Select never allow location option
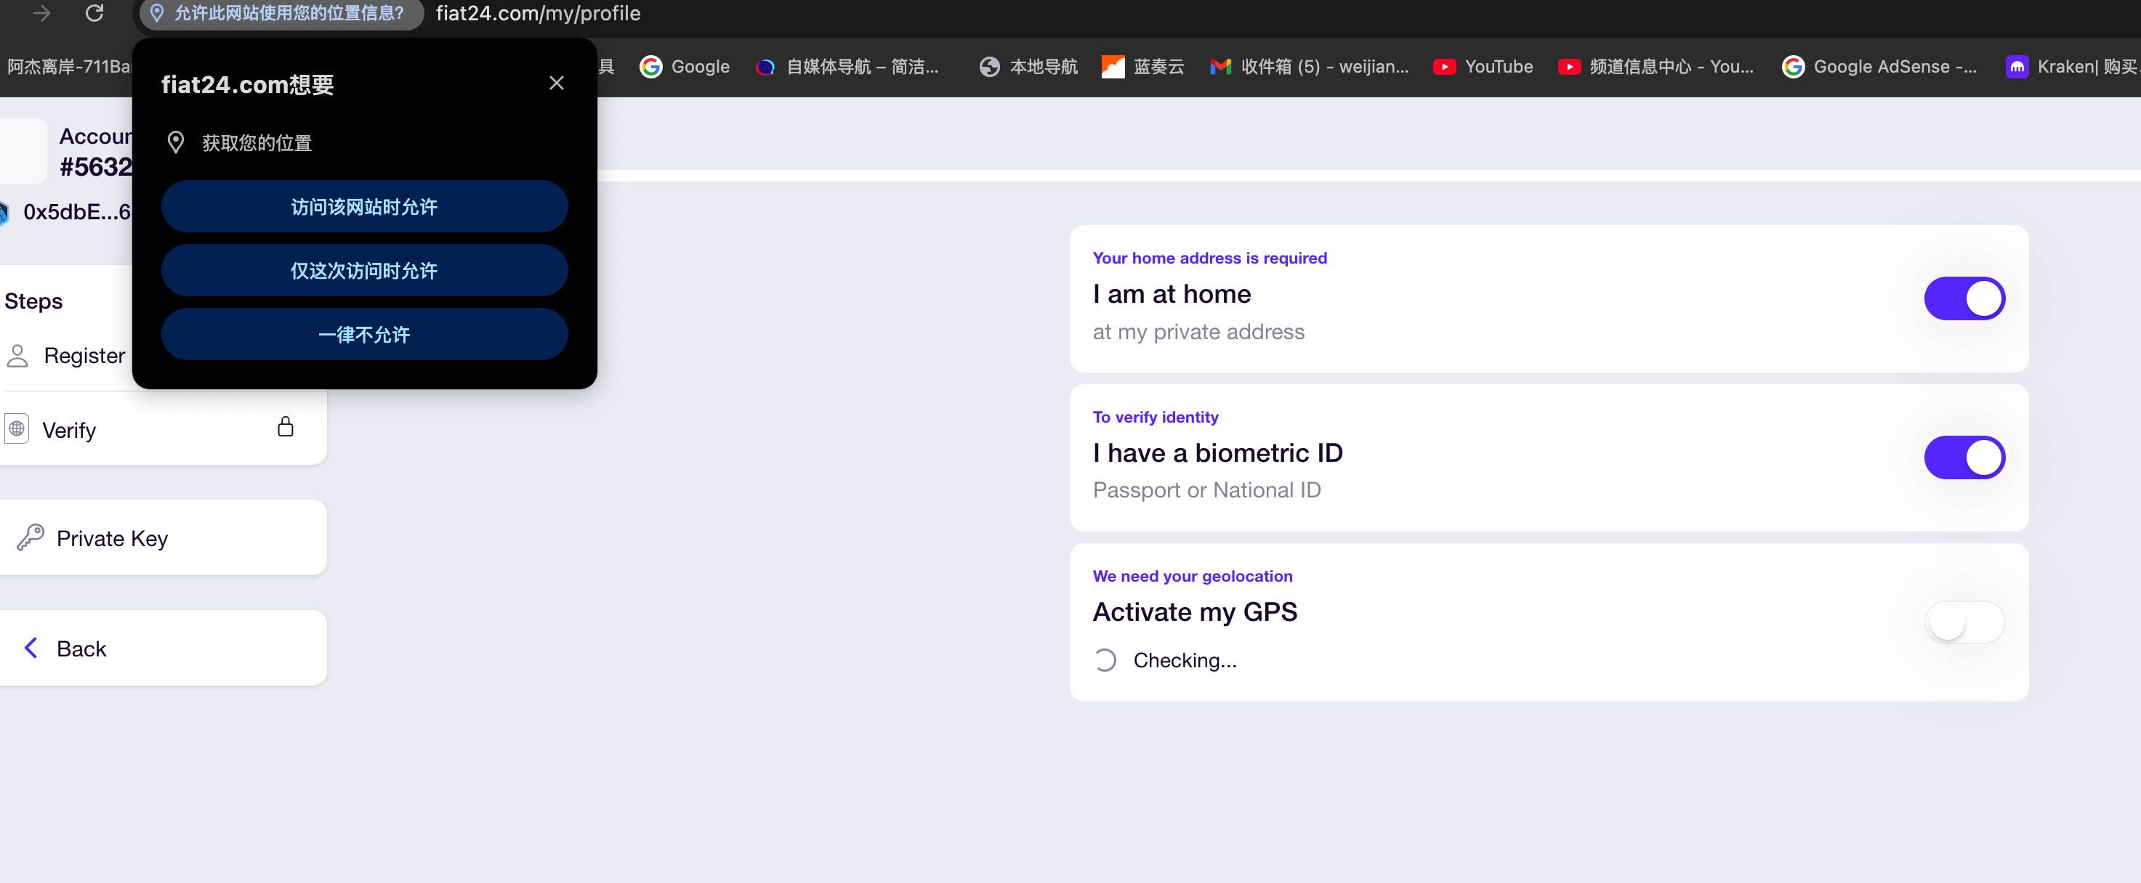This screenshot has height=883, width=2141. [364, 334]
